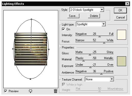Click the Gloss value -25

coord(94,52)
